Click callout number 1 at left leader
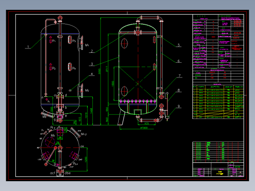The width and height of the screenshot is (255, 191). click(x=28, y=47)
